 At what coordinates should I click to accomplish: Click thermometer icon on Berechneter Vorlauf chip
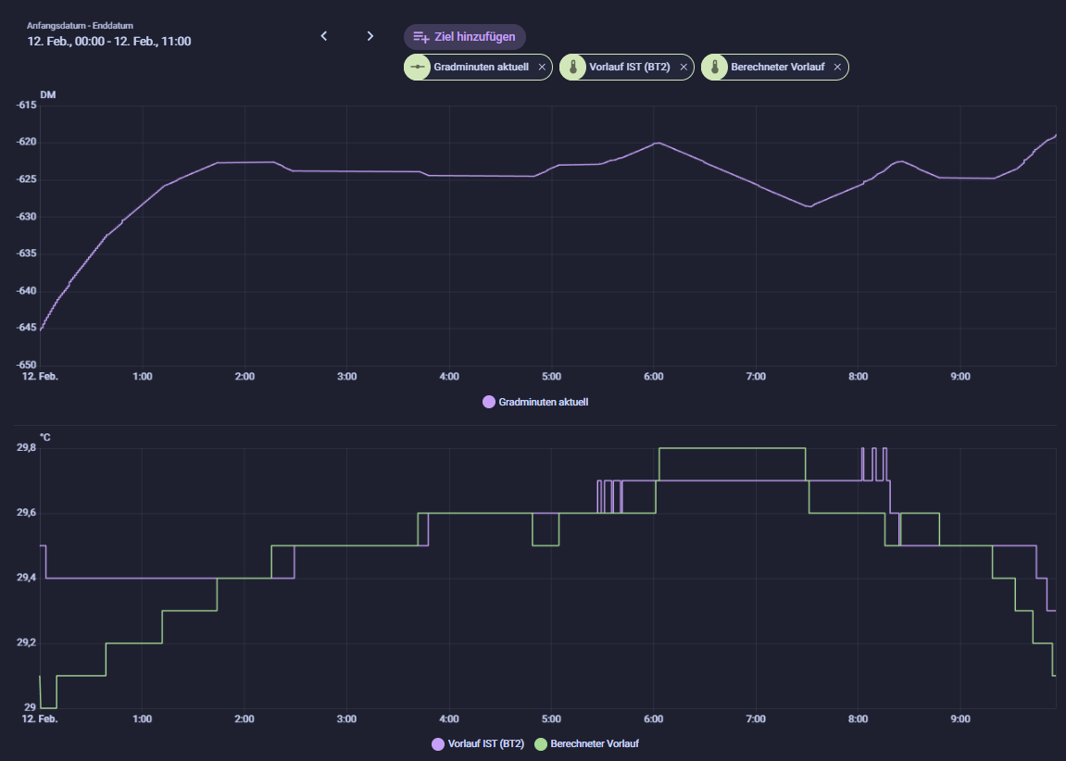point(715,68)
